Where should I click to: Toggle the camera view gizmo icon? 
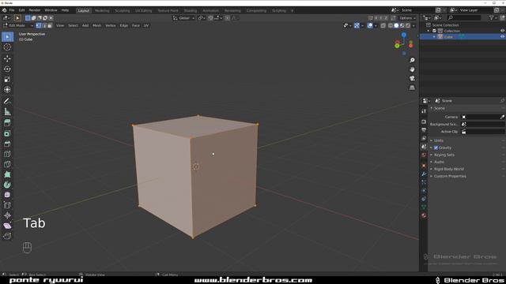(x=412, y=78)
